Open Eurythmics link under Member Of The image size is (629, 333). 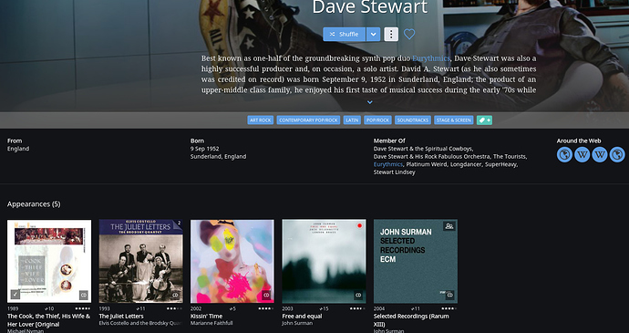click(388, 164)
